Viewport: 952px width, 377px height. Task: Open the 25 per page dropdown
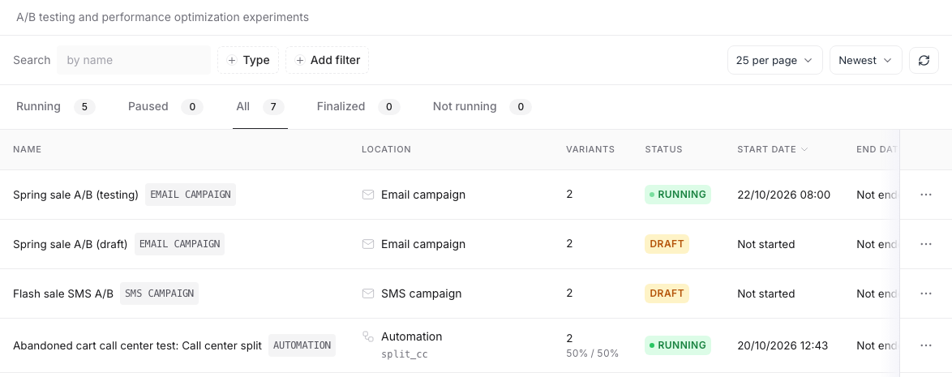click(x=774, y=60)
